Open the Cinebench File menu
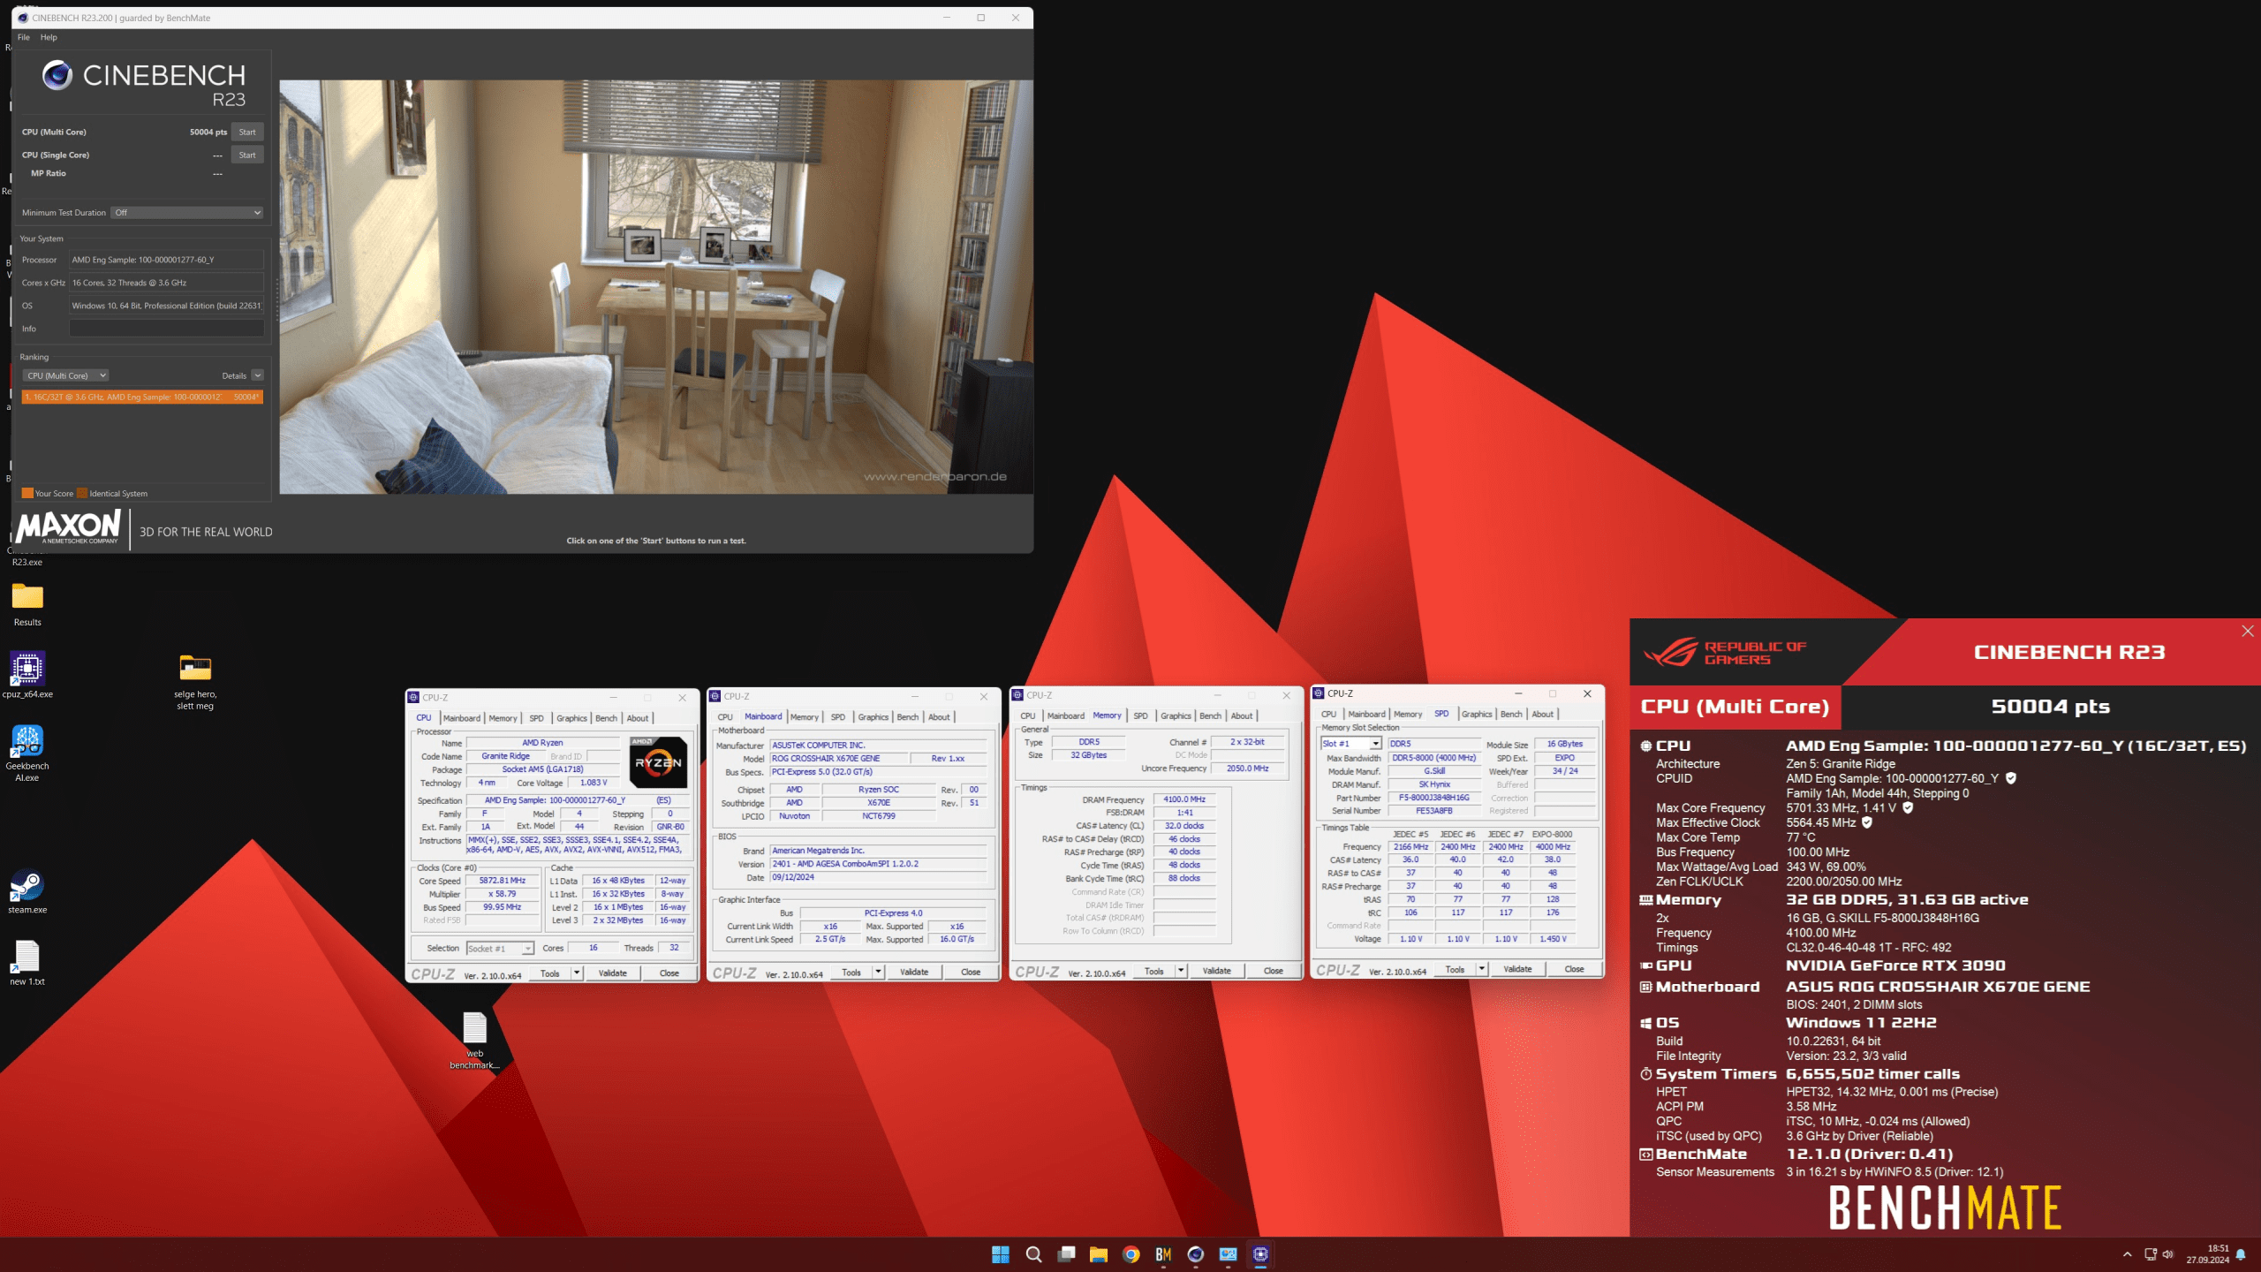The height and width of the screenshot is (1272, 2261). coord(24,37)
